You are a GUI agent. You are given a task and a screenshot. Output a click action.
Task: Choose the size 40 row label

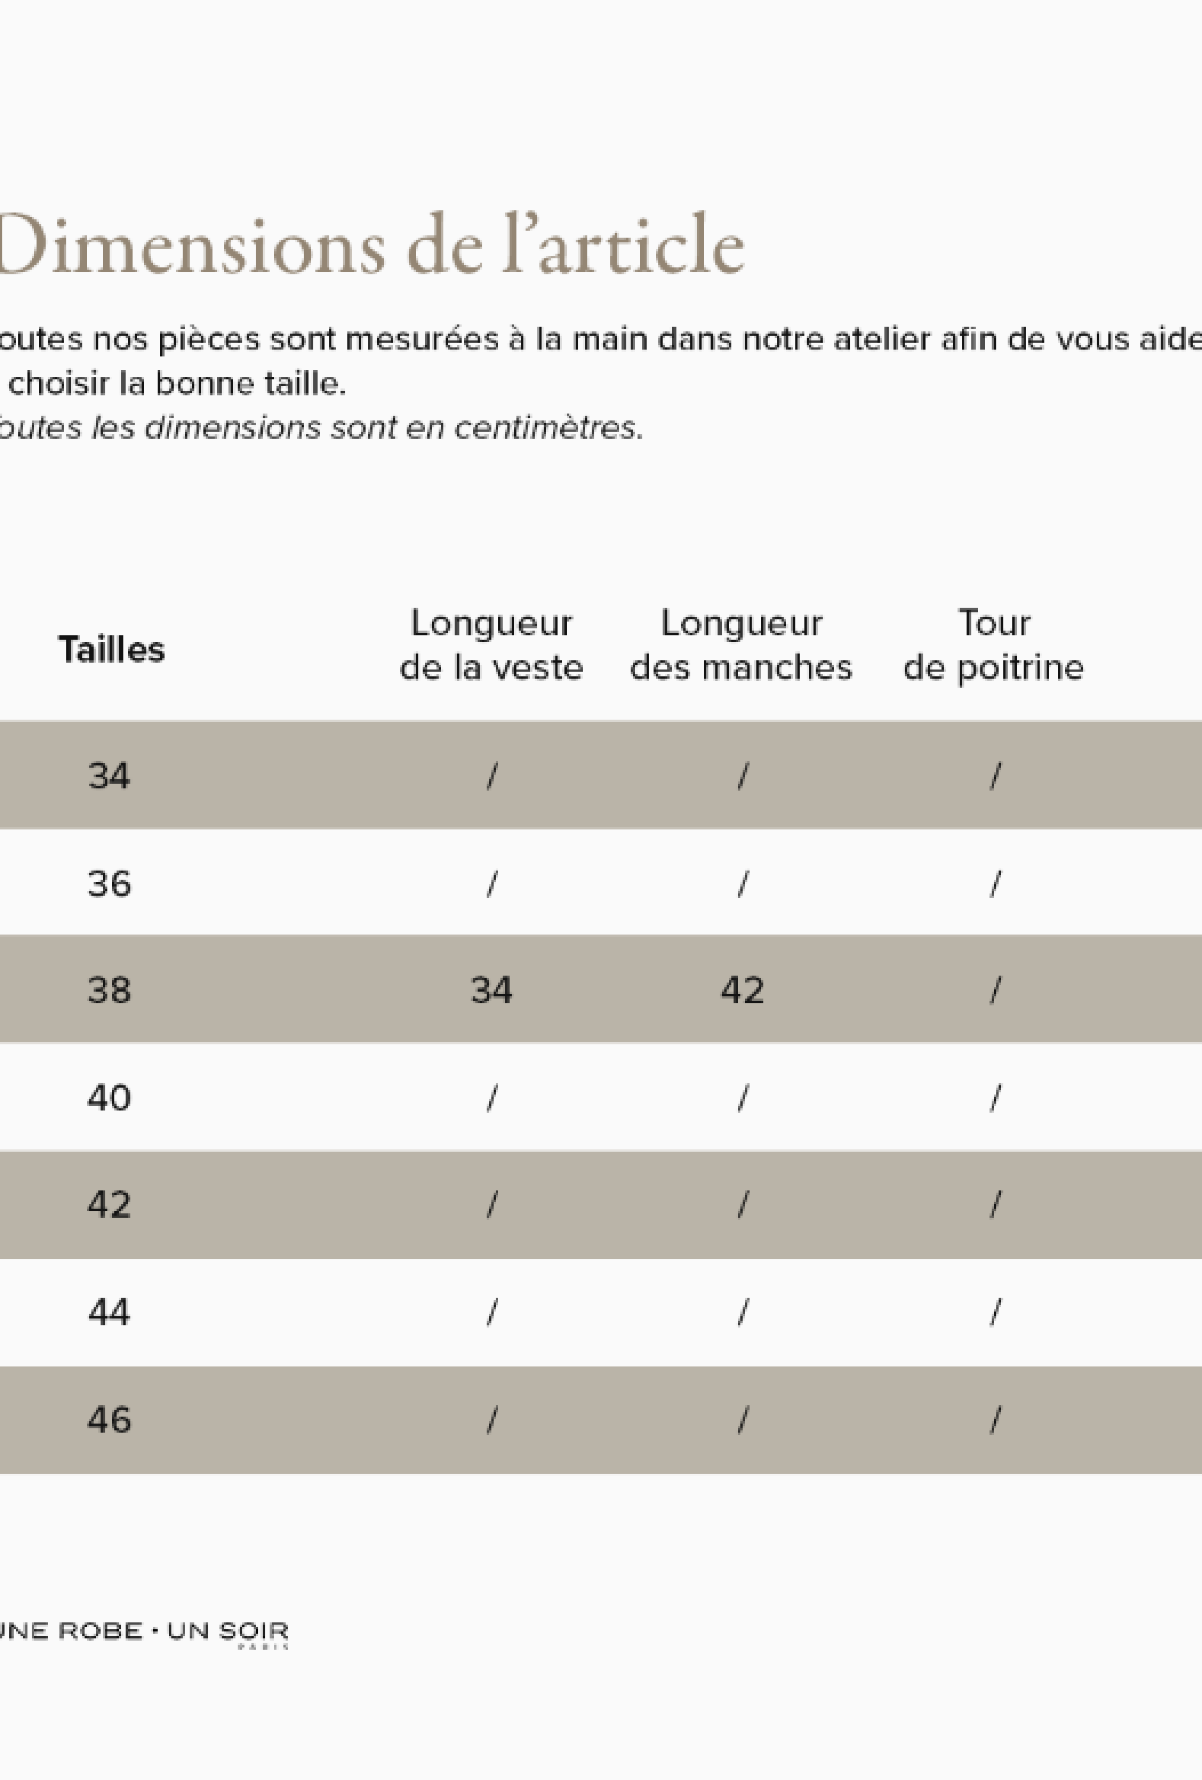(109, 1097)
